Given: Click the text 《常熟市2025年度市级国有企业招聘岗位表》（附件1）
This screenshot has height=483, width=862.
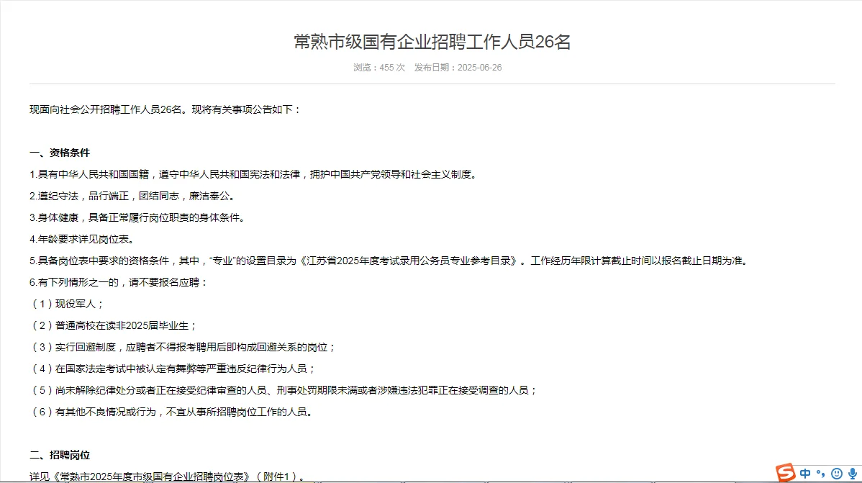Looking at the screenshot, I should pyautogui.click(x=175, y=477).
